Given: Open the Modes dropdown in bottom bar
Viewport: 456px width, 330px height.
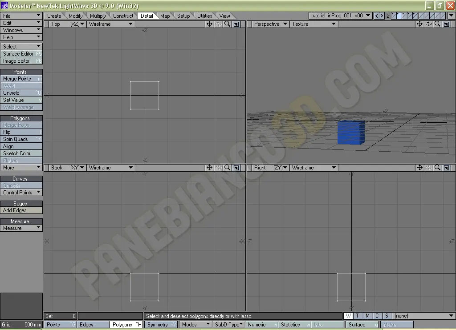Looking at the screenshot, I should coord(195,325).
